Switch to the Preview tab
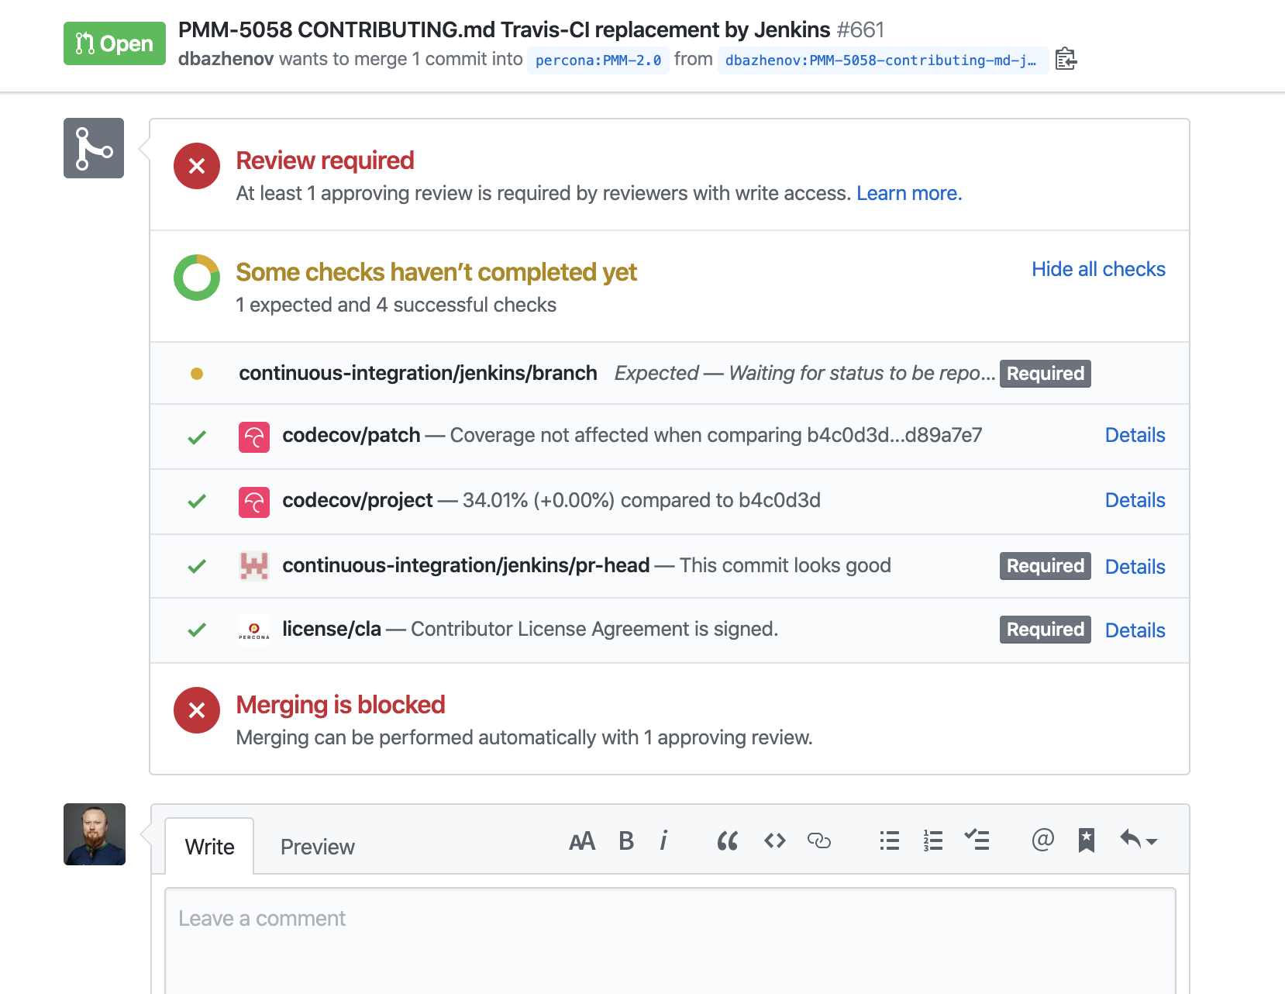 [x=318, y=847]
